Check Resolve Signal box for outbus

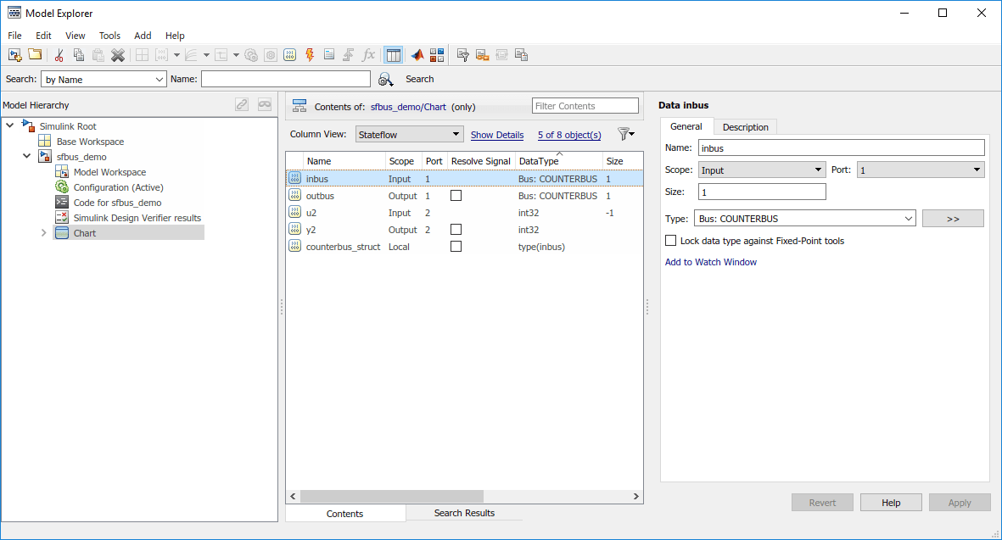[456, 196]
